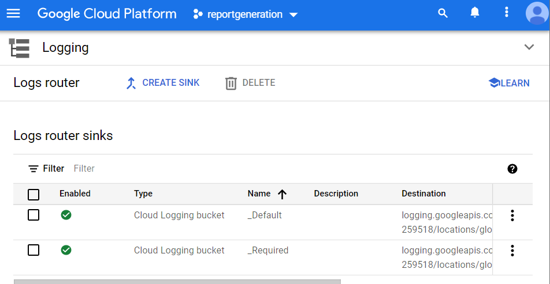550x284 pixels.
Task: Open the reportgeneration project dropdown
Action: click(x=246, y=14)
